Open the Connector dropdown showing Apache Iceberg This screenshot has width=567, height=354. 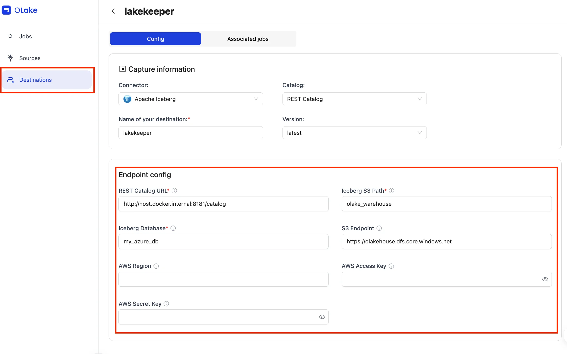pyautogui.click(x=191, y=99)
